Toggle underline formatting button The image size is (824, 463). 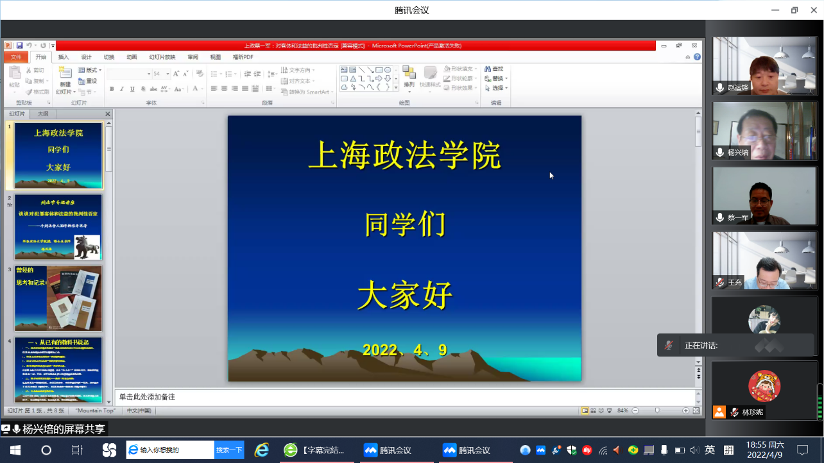click(x=132, y=89)
